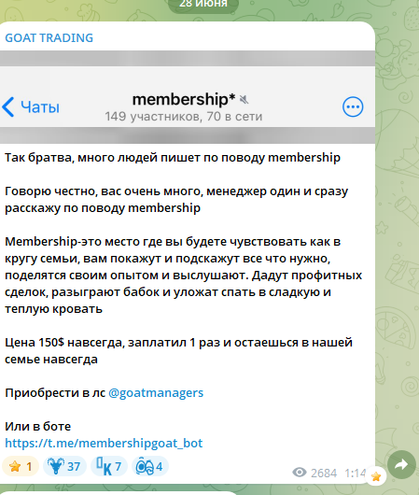
Task: Click the embedded membership chat screenshot image
Action: [x=188, y=97]
